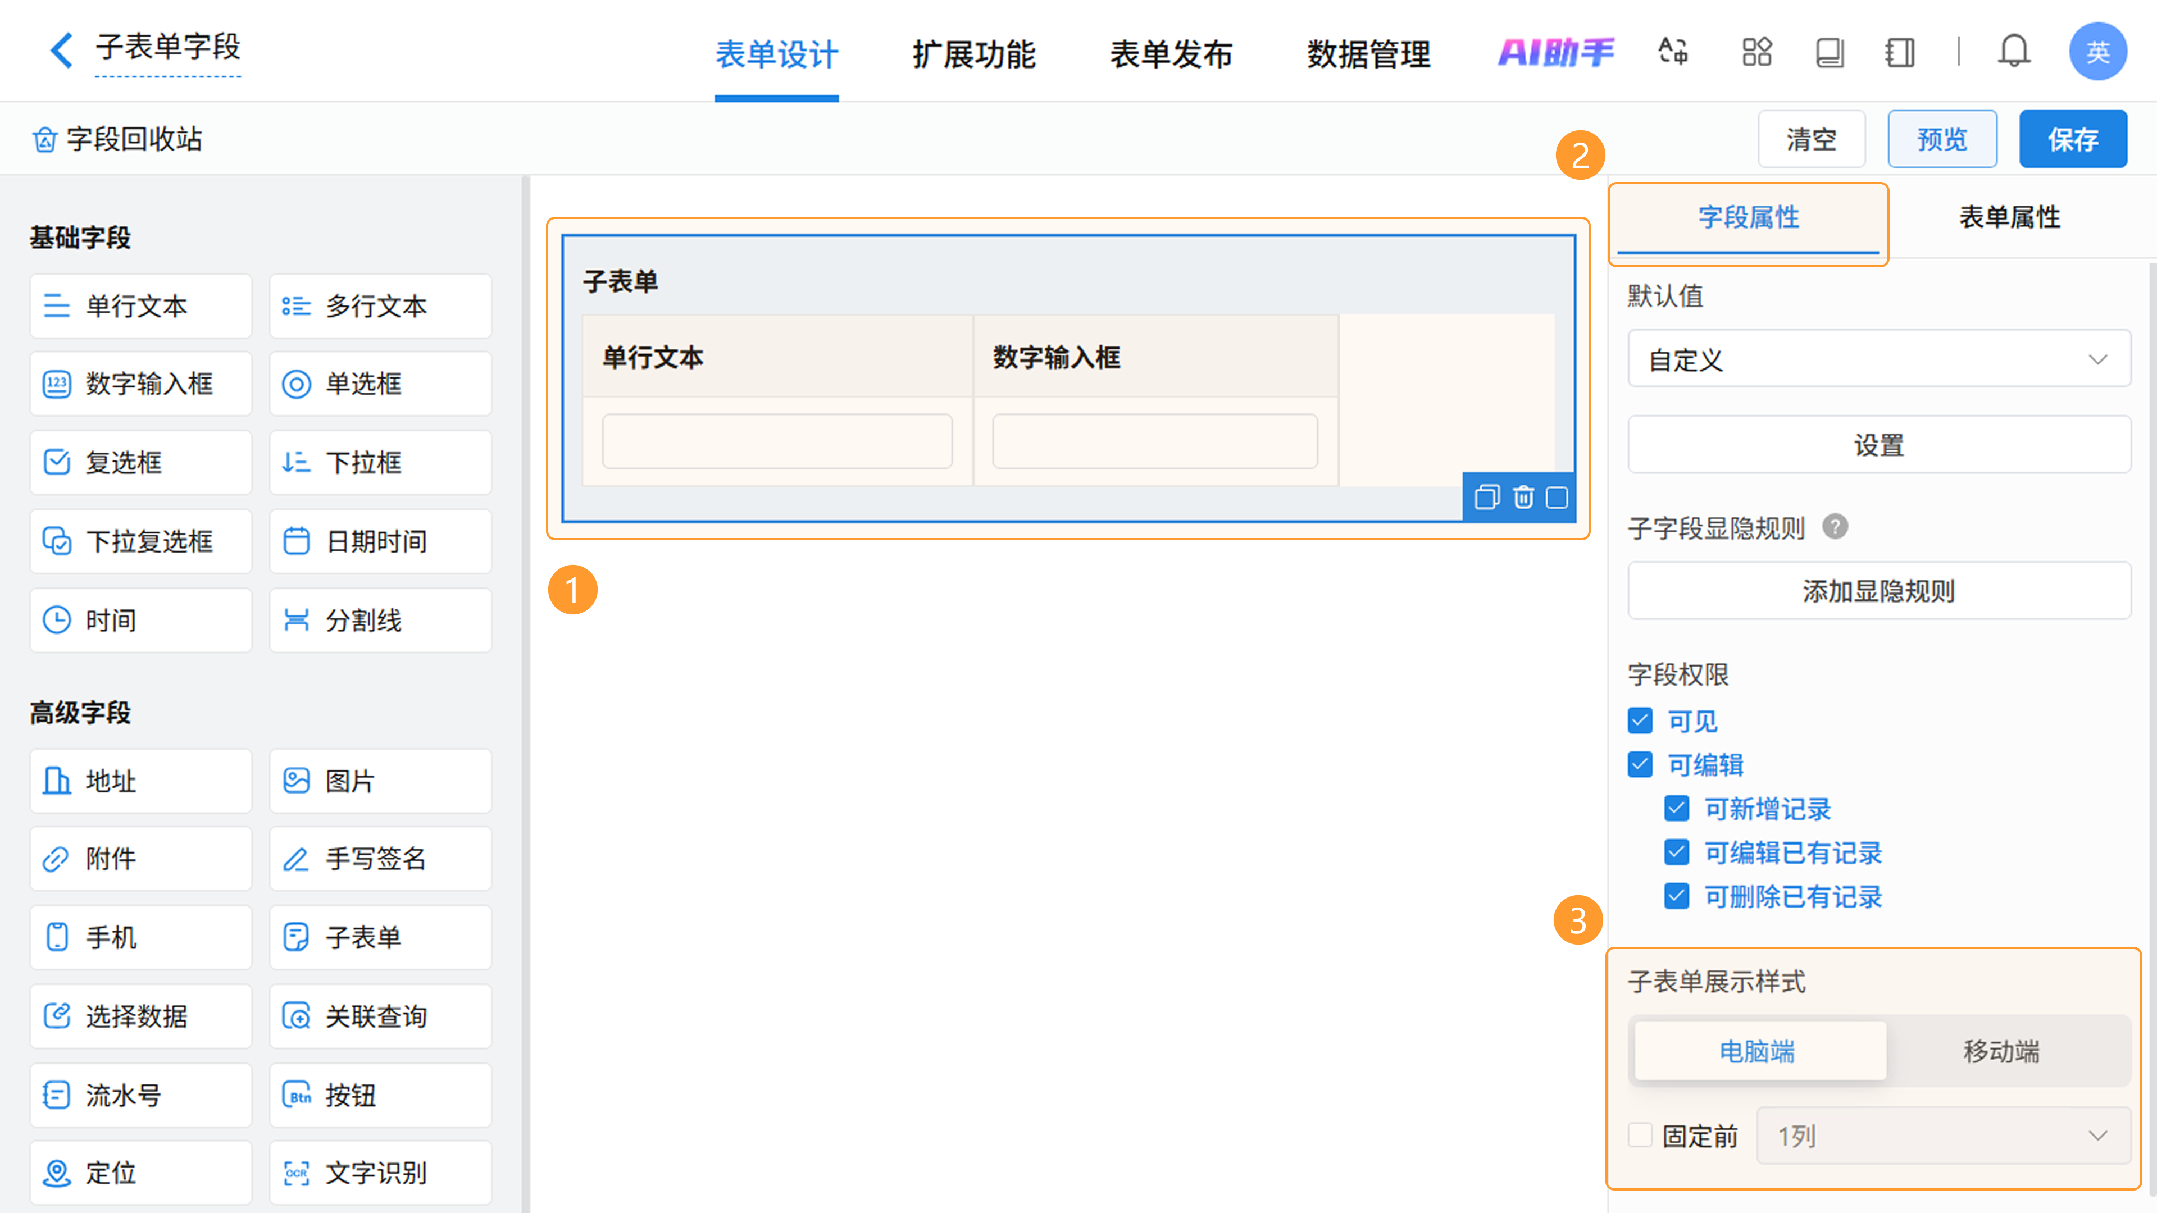Switch to 移动端 display style

point(2001,1051)
